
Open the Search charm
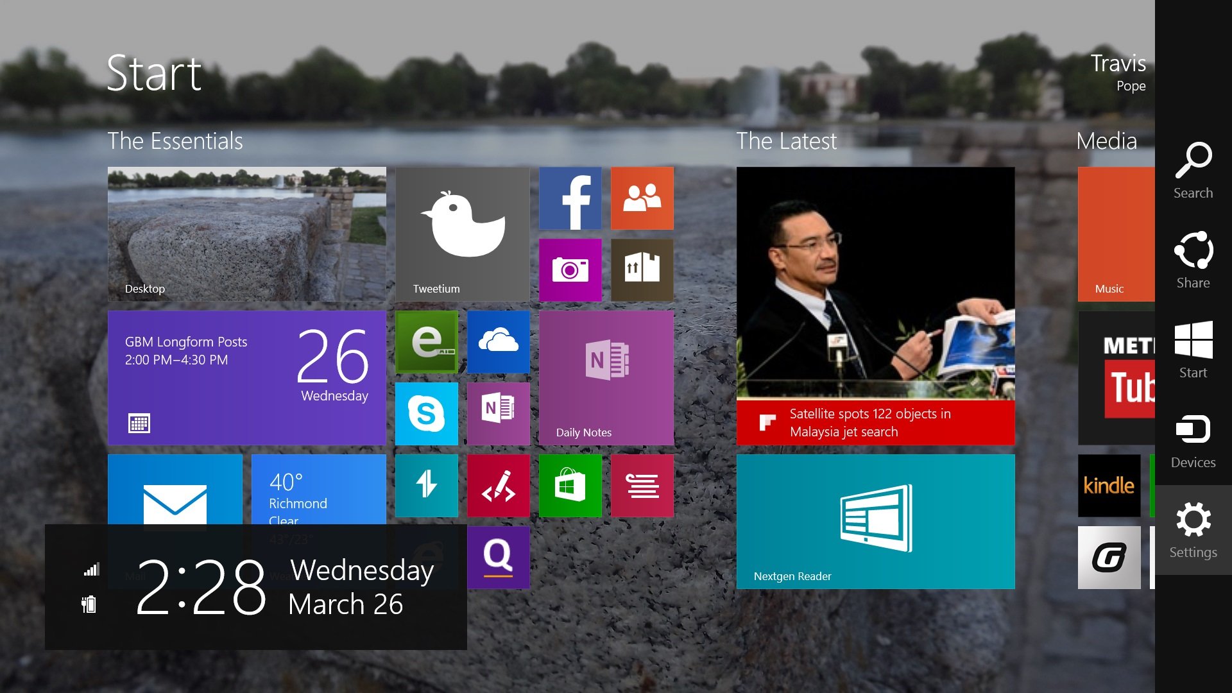pyautogui.click(x=1192, y=167)
